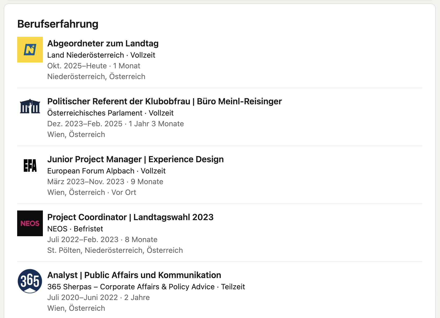
Task: Open the Österreichisches Parlament building logo
Action: (30, 106)
